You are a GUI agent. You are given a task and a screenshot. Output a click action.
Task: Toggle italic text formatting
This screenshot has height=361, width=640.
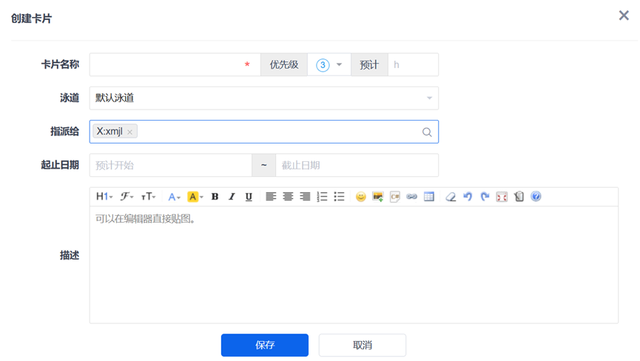[232, 197]
